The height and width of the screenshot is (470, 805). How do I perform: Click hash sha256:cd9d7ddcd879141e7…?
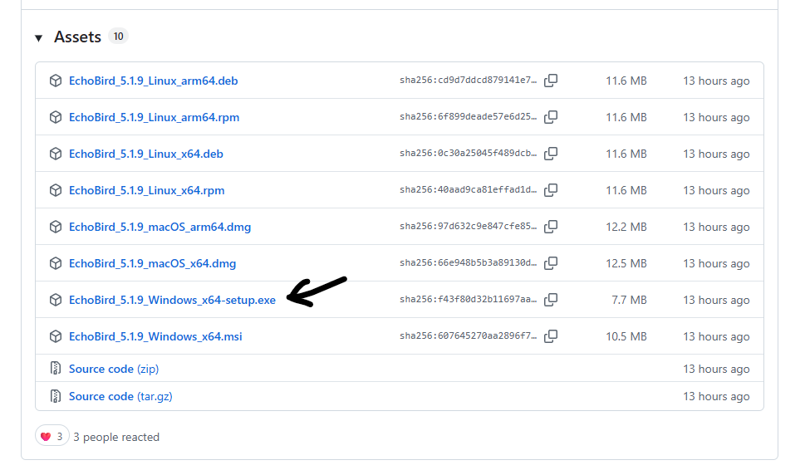click(x=469, y=80)
